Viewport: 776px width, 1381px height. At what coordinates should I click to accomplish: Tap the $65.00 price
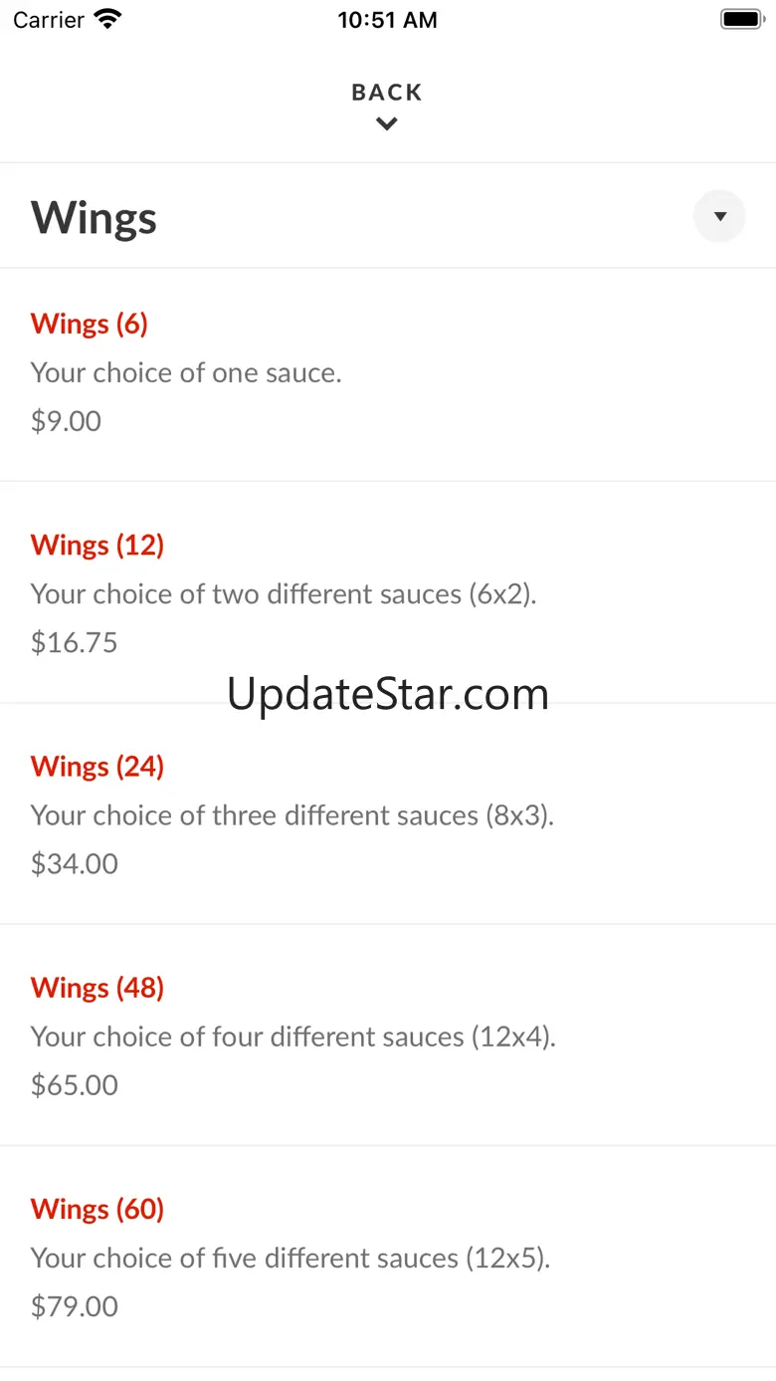pyautogui.click(x=75, y=1084)
